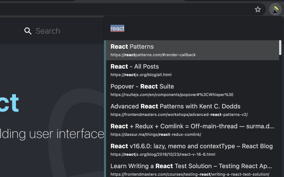This screenshot has height=177, width=284.
Task: Click the magnifier icon beside Search
Action: tap(28, 31)
